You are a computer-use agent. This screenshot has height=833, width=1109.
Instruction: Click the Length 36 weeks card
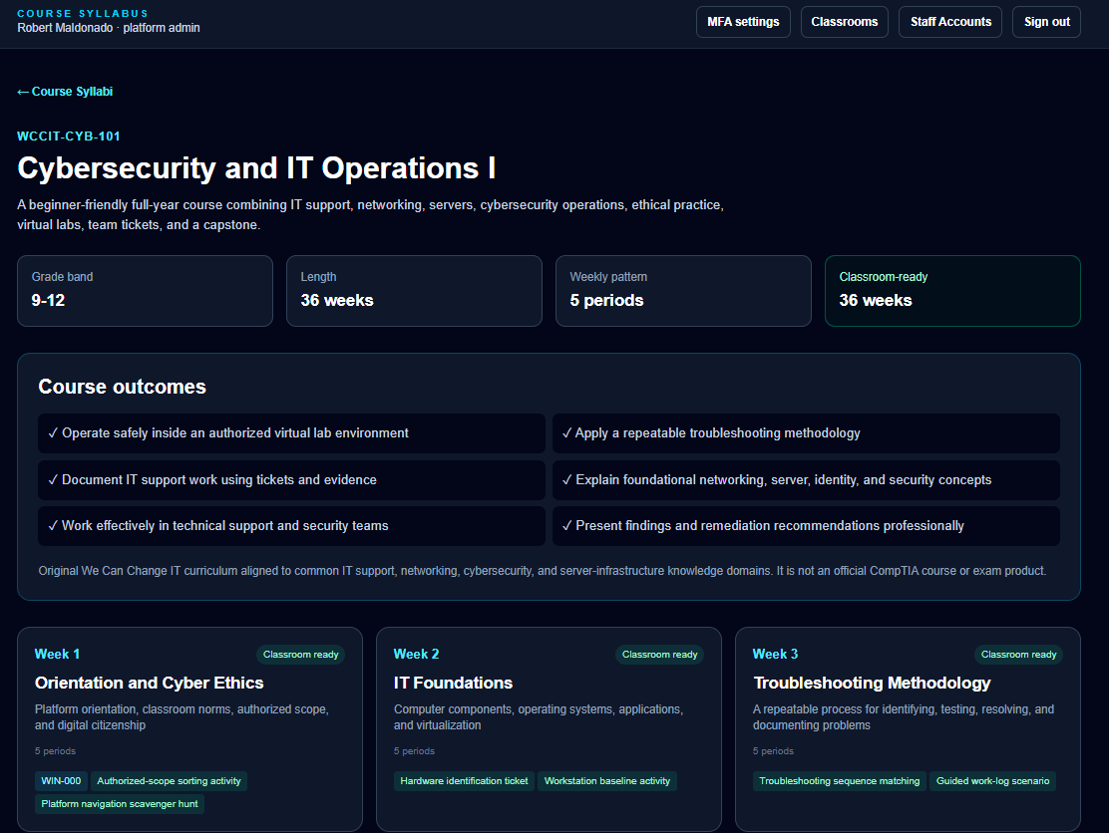(x=414, y=291)
